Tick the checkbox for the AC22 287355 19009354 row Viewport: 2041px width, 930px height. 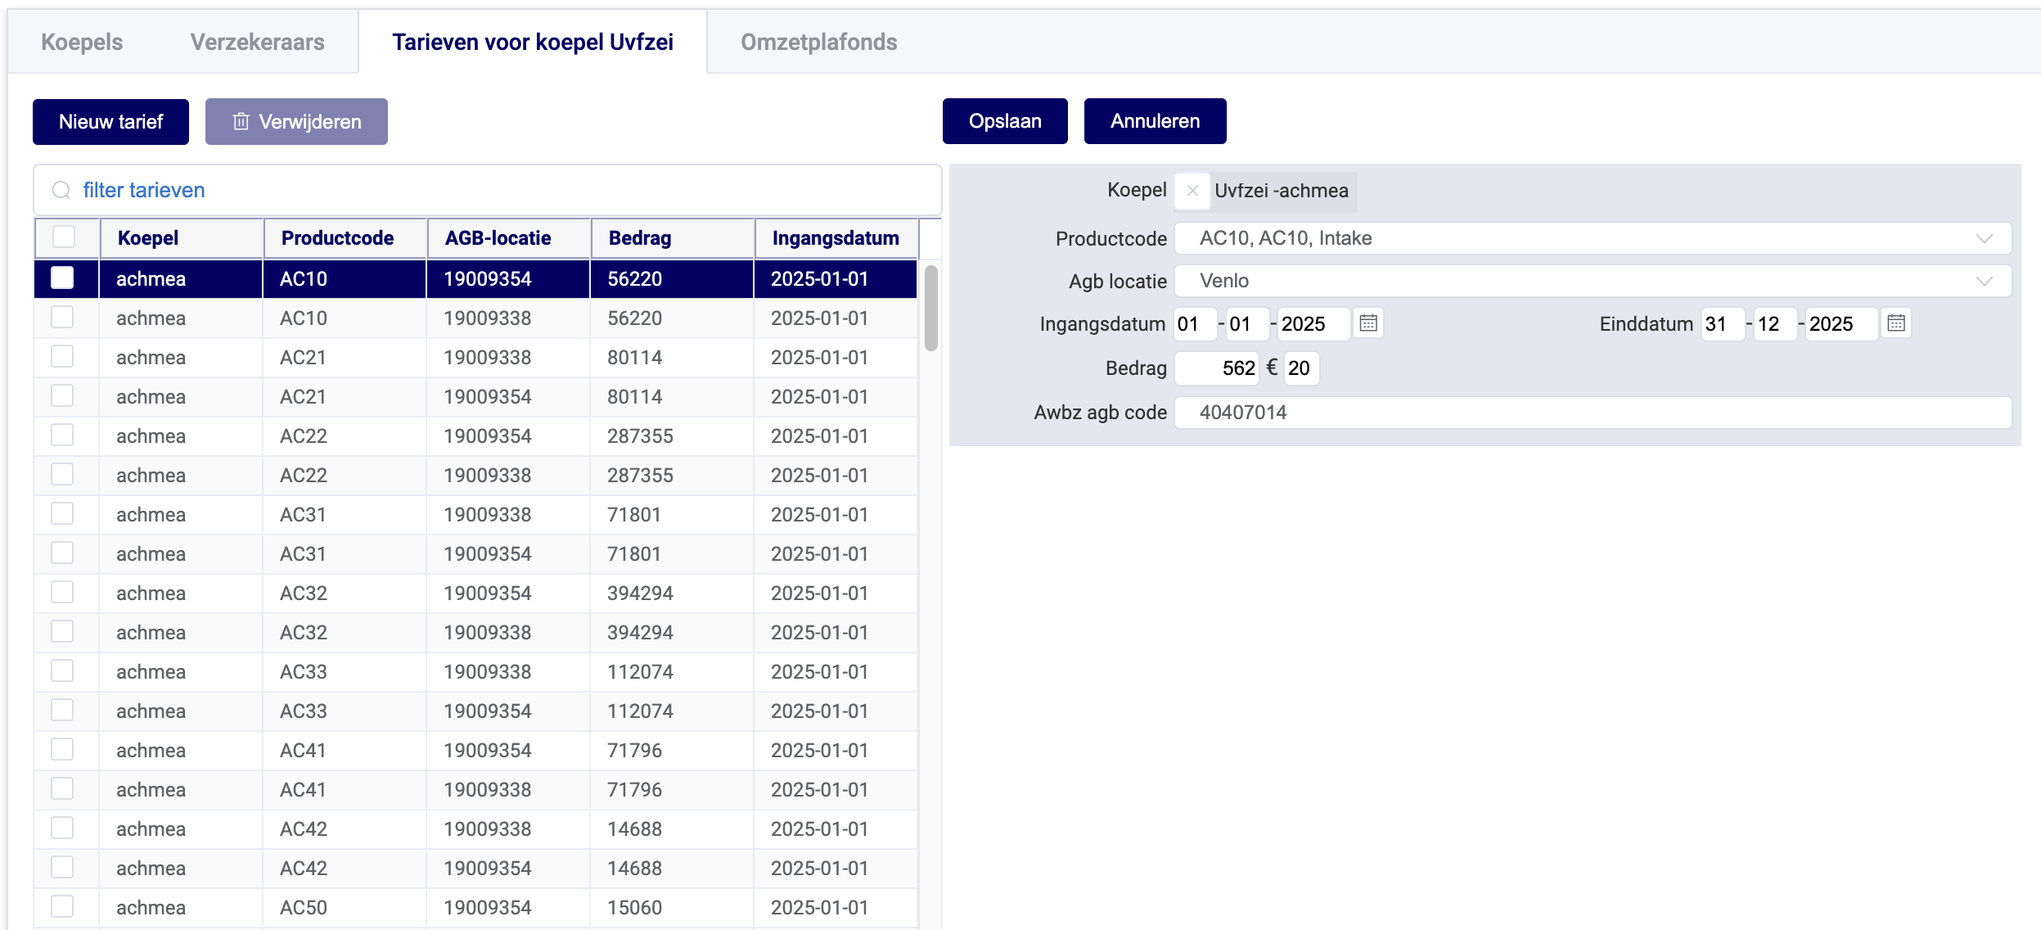coord(62,436)
